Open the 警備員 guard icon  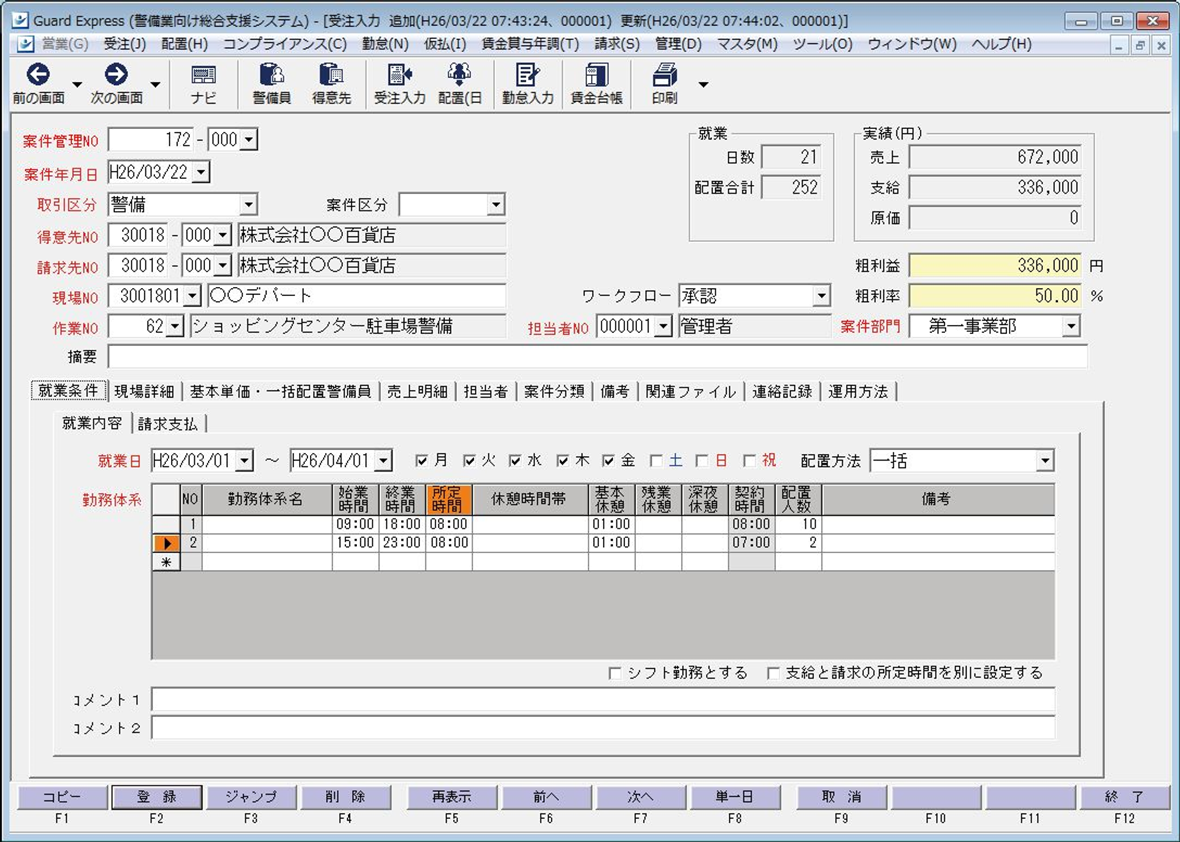coord(271,75)
